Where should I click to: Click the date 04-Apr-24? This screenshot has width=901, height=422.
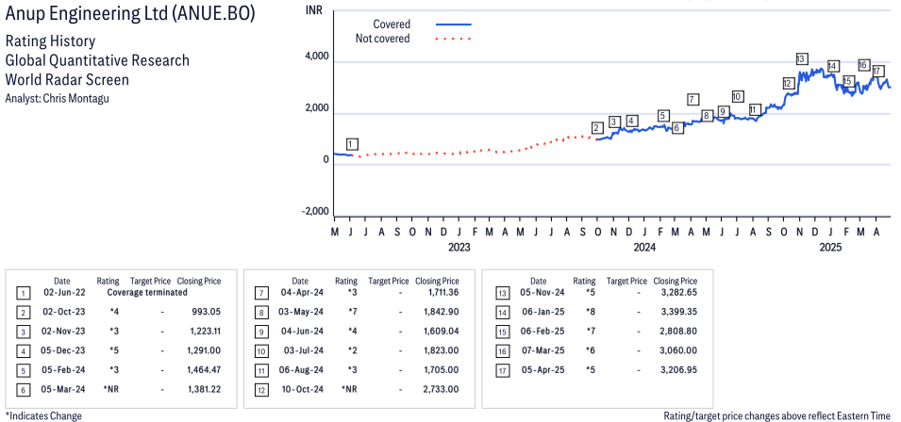point(302,292)
